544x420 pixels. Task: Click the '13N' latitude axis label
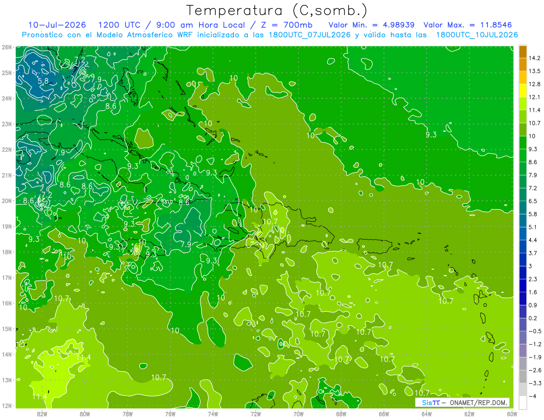(x=6, y=380)
